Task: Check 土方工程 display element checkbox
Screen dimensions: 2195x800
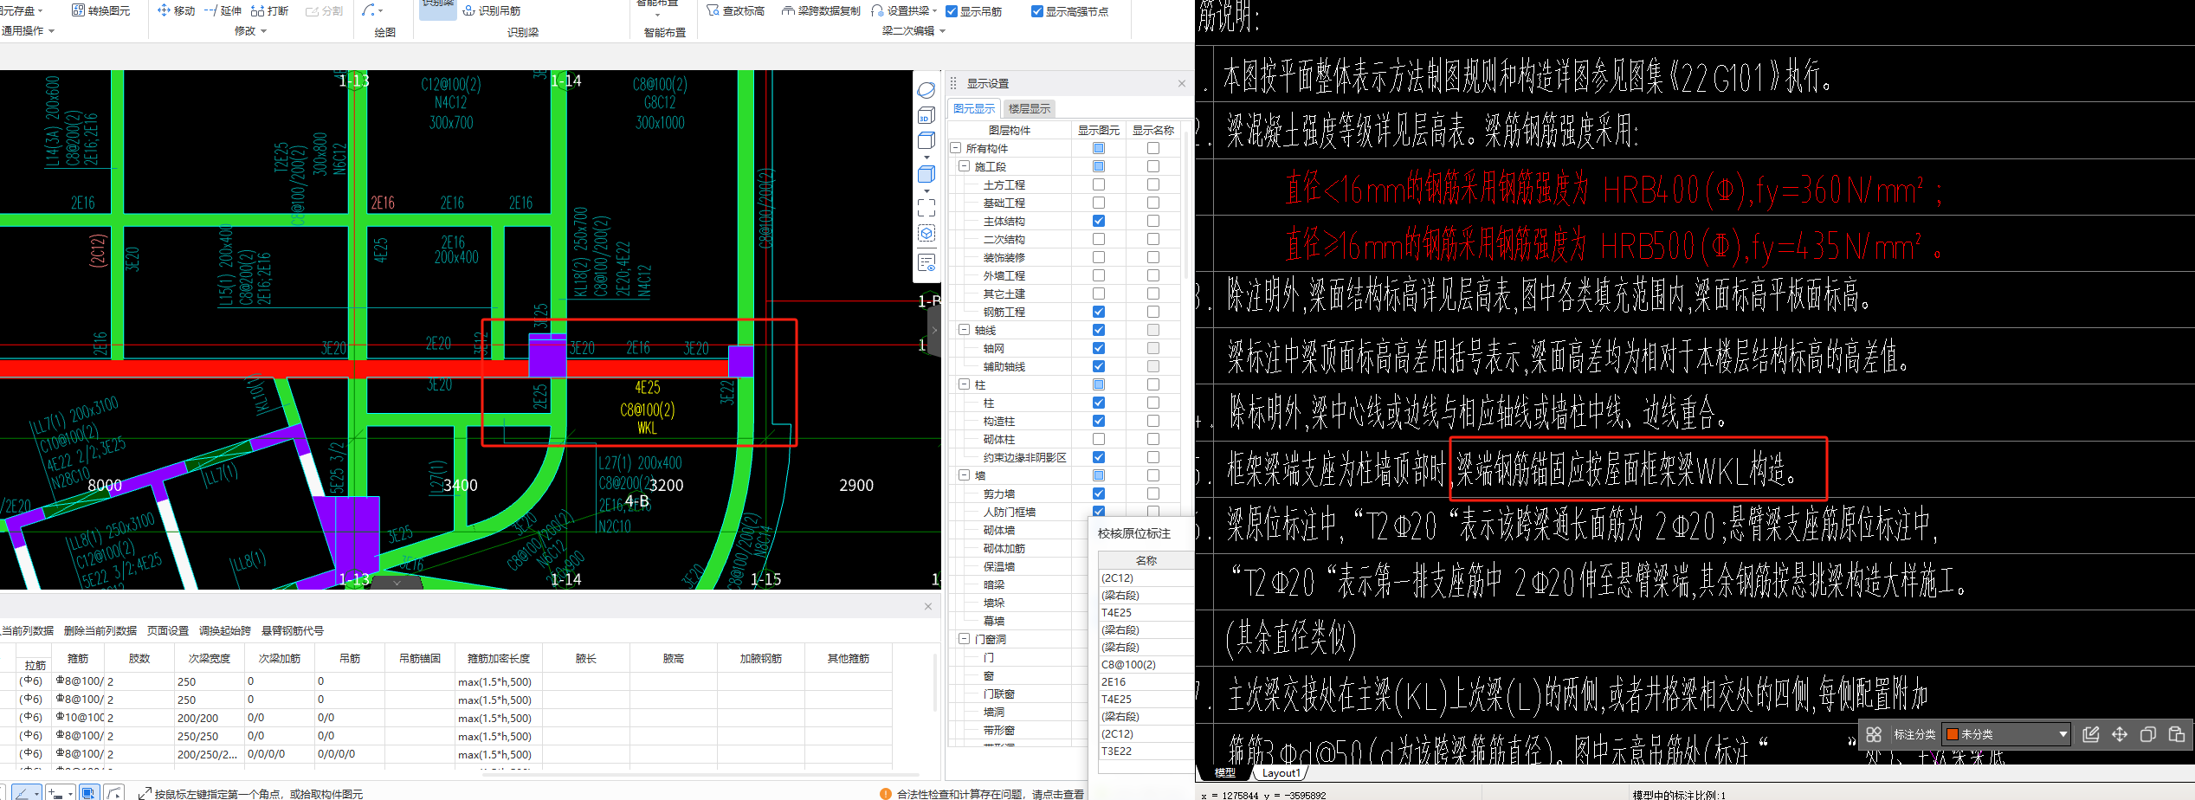Action: (1099, 184)
